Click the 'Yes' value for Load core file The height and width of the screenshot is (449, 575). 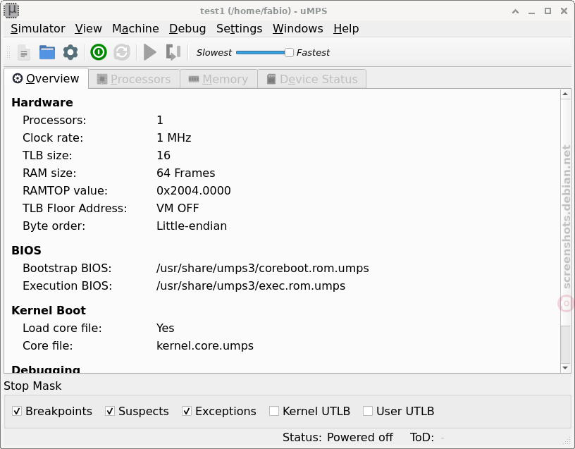pos(166,328)
